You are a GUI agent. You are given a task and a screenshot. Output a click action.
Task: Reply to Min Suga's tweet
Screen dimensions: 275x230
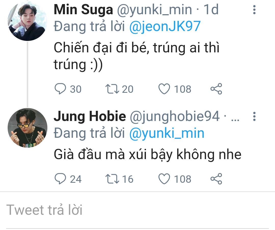point(60,89)
